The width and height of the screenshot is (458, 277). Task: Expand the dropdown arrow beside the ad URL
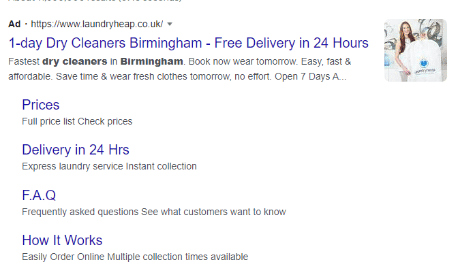click(x=170, y=23)
